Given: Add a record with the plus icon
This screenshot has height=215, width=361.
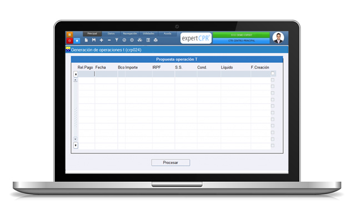Looking at the screenshot, I should tap(101, 40).
